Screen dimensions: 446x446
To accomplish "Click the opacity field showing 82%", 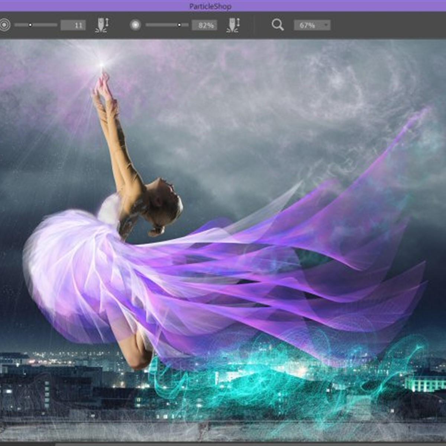I will click(204, 25).
